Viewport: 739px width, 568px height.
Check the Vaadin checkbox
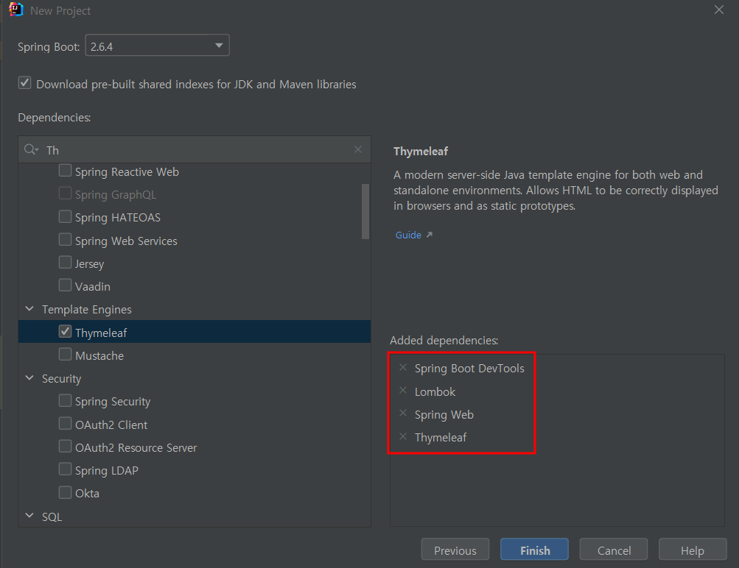[x=65, y=285]
